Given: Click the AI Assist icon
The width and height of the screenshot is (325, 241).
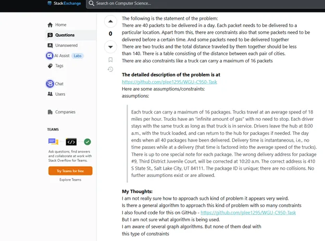Looking at the screenshot, I should pyautogui.click(x=49, y=56).
